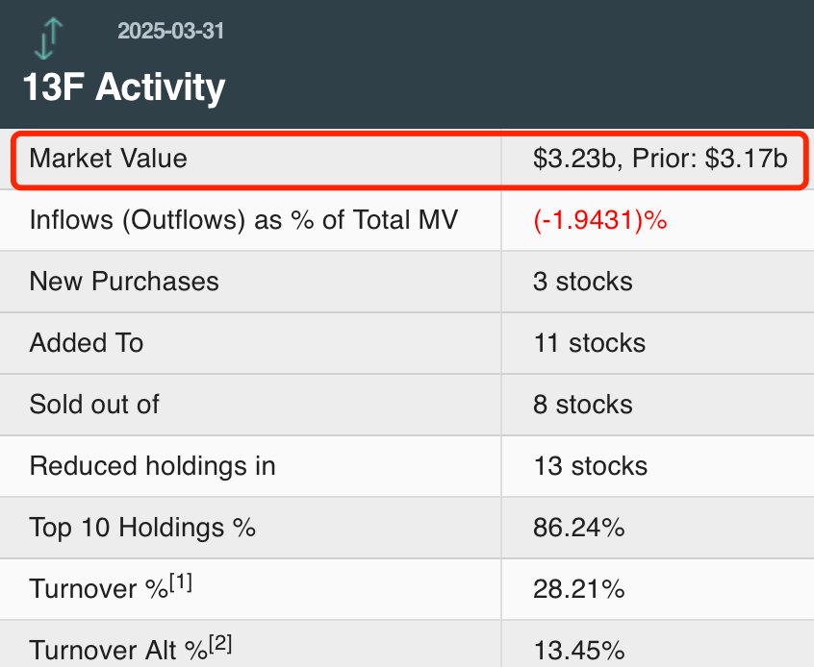Open footnote [2] next to Turnover Alt %
Screen dimensions: 814x667
pos(220,643)
